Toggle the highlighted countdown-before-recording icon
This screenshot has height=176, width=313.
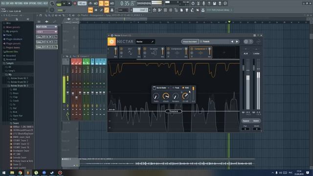(x=101, y=3)
